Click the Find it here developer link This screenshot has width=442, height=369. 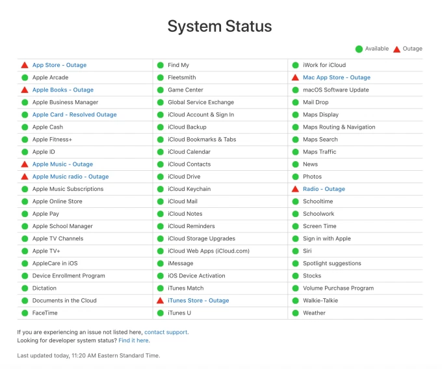tap(133, 340)
